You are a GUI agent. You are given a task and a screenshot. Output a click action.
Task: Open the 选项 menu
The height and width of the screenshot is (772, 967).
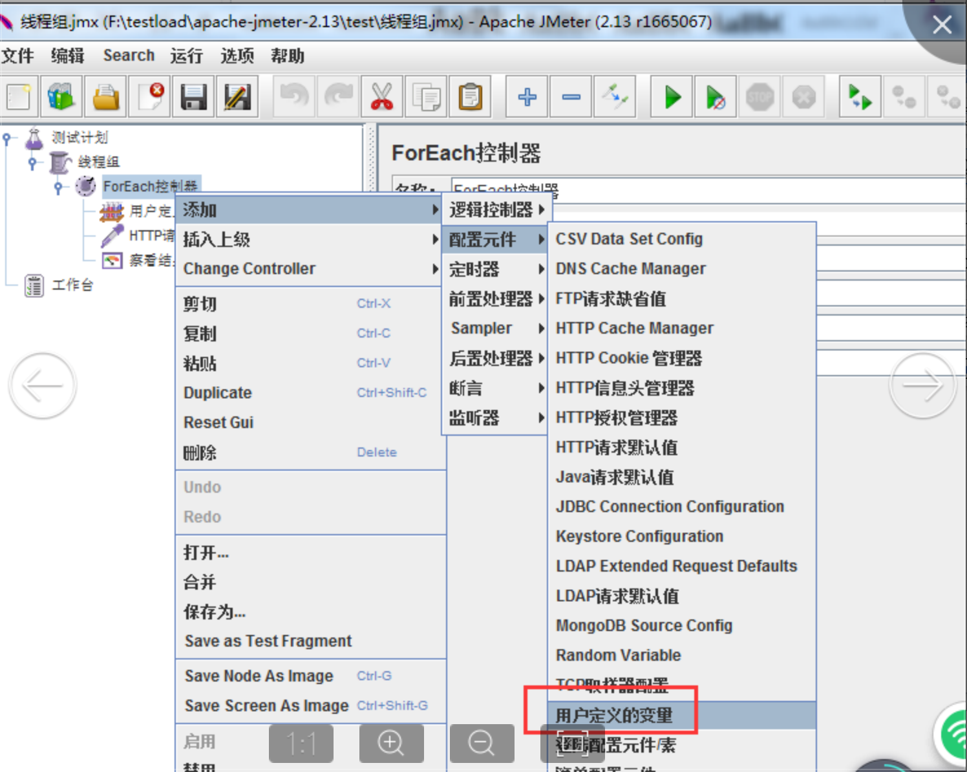[237, 56]
